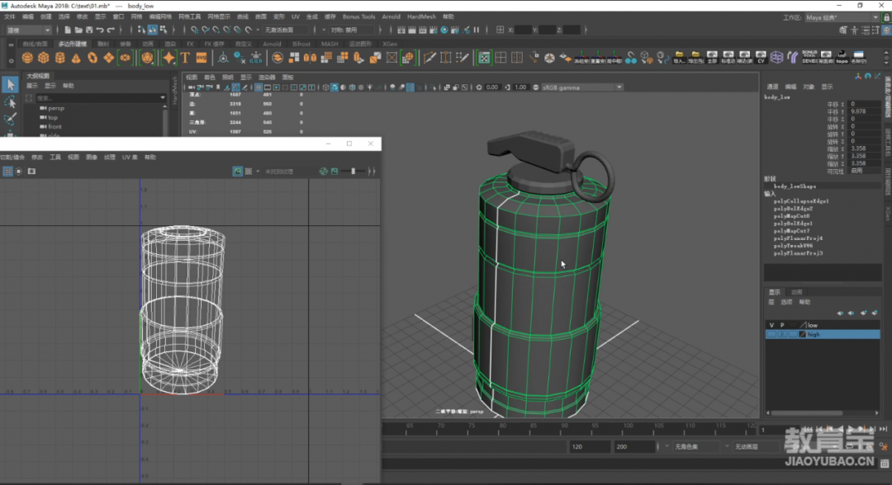892x485 pixels.
Task: Click the save scene icon
Action: (89, 30)
